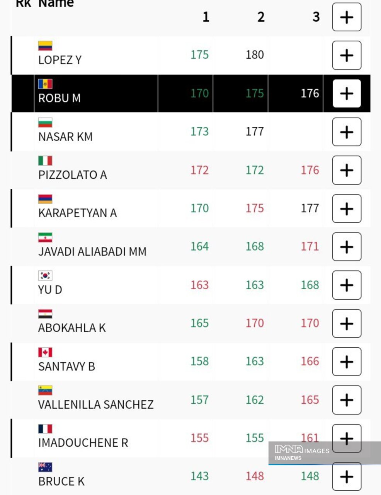Image resolution: width=381 pixels, height=495 pixels.
Task: Open PIZZOLATO A details via plus button
Action: pos(347,170)
